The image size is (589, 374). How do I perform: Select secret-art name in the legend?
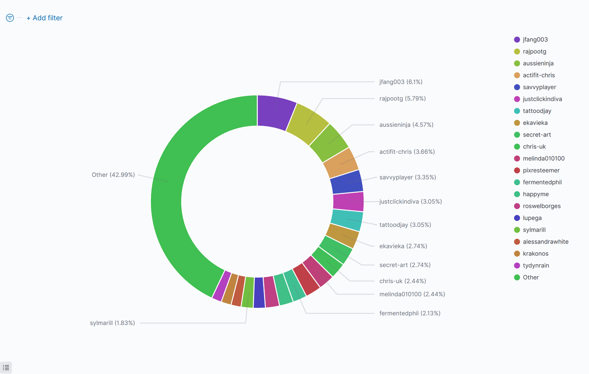537,135
